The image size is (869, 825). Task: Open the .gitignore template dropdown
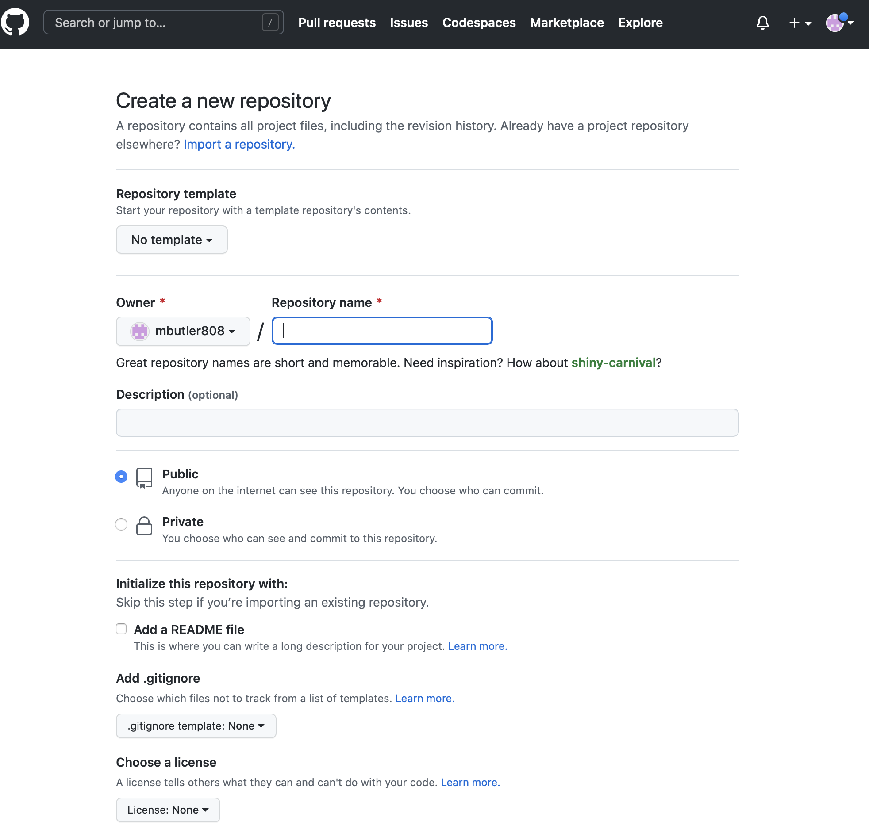pyautogui.click(x=196, y=726)
